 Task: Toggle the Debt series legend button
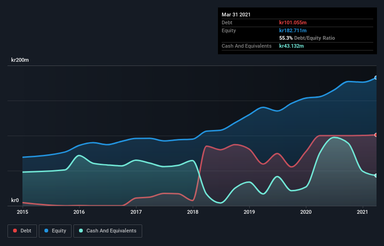(22, 231)
